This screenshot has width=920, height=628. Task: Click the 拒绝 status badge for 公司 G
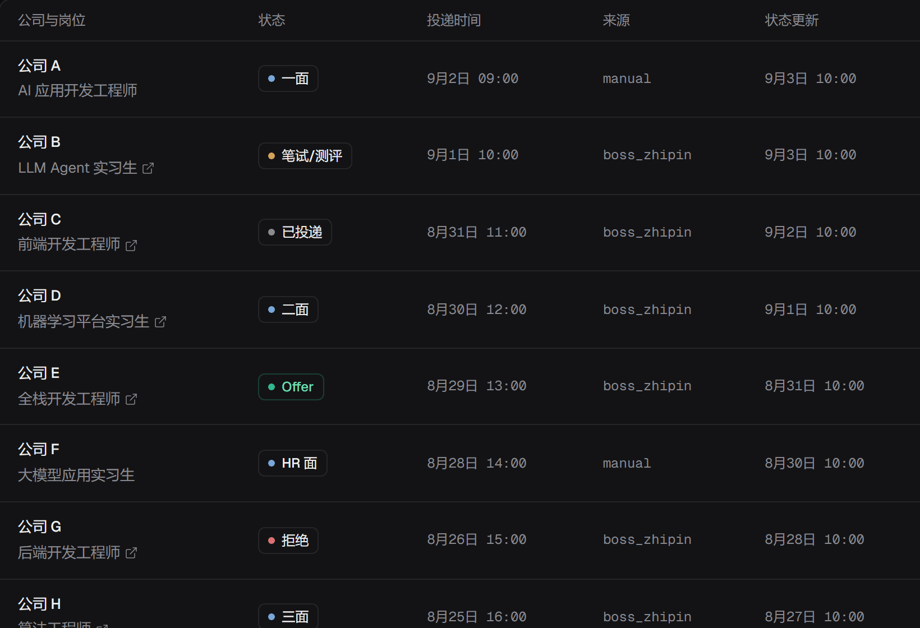pyautogui.click(x=288, y=541)
